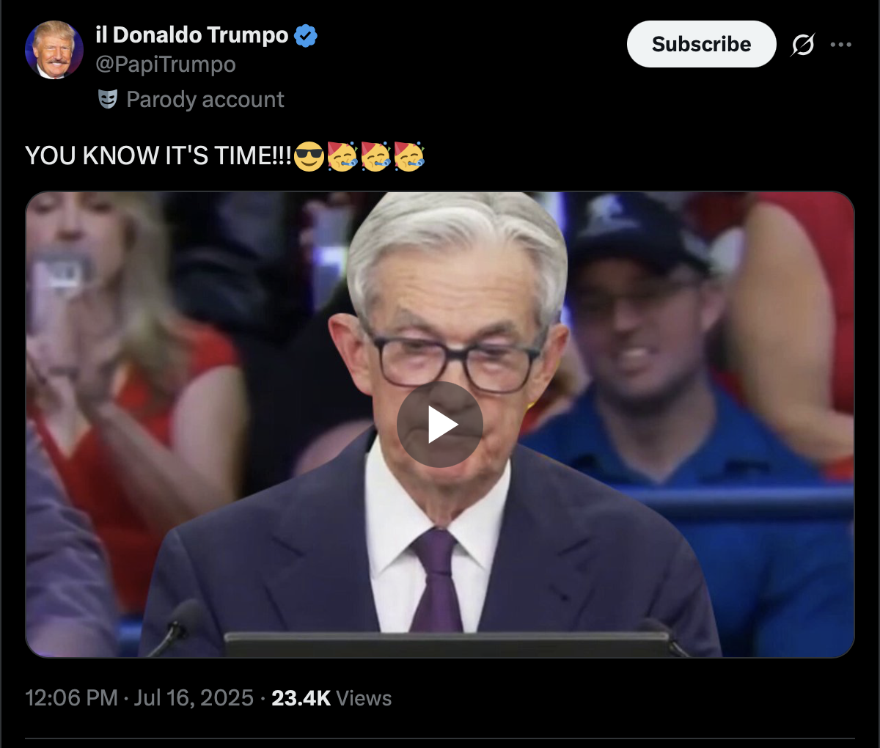Click the "Parody account" label

[x=205, y=99]
